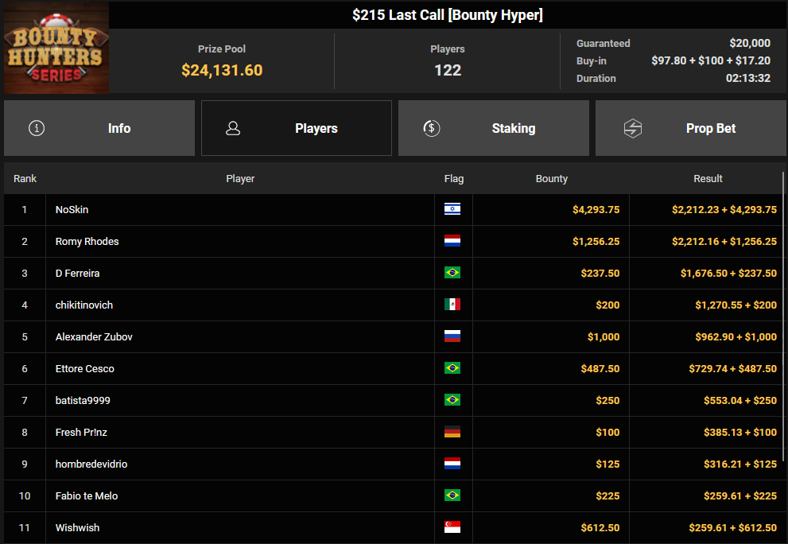This screenshot has height=544, width=788.
Task: Click the Bounty Hunters Series logo
Action: click(x=56, y=48)
